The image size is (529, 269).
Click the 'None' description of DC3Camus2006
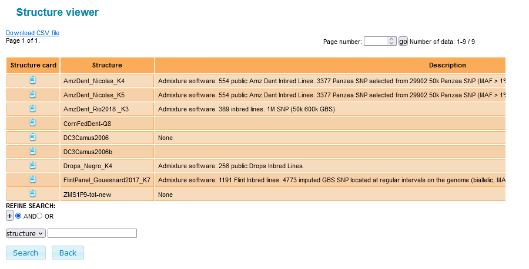[165, 138]
